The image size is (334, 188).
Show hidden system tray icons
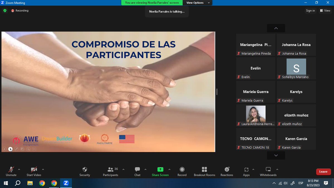[x=274, y=183]
